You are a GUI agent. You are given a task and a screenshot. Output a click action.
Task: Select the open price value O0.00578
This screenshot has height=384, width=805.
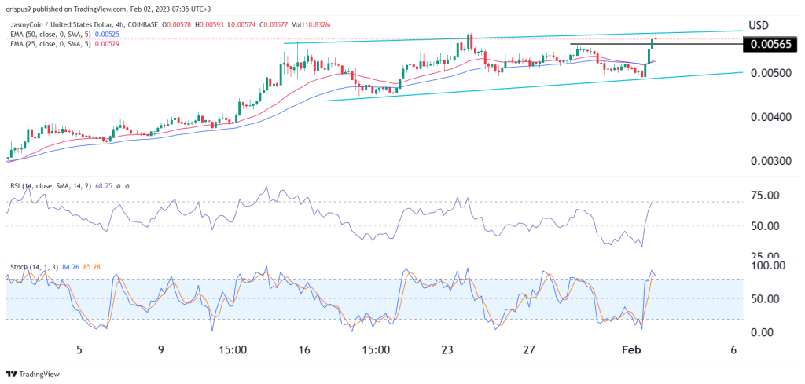point(175,24)
